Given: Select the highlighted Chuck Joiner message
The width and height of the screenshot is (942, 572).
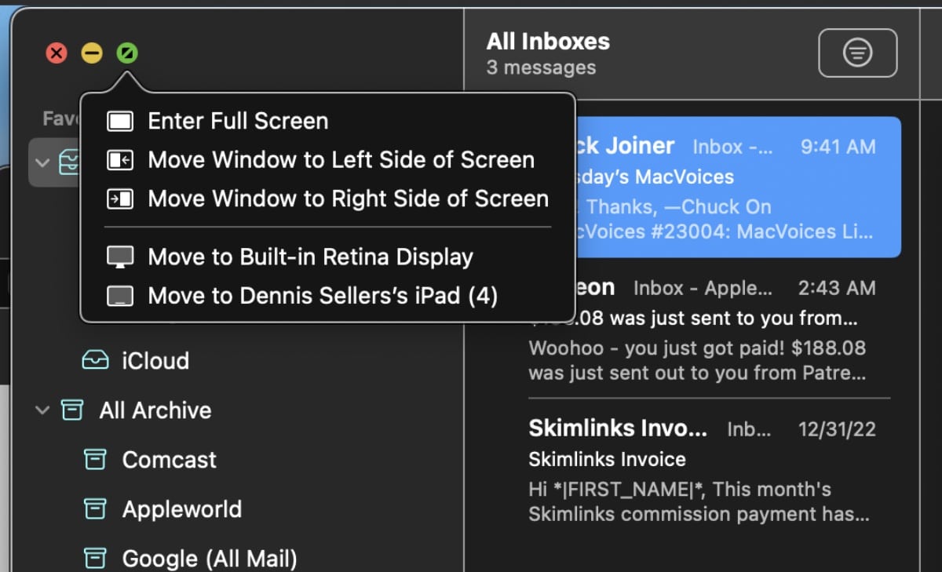Looking at the screenshot, I should [x=738, y=188].
